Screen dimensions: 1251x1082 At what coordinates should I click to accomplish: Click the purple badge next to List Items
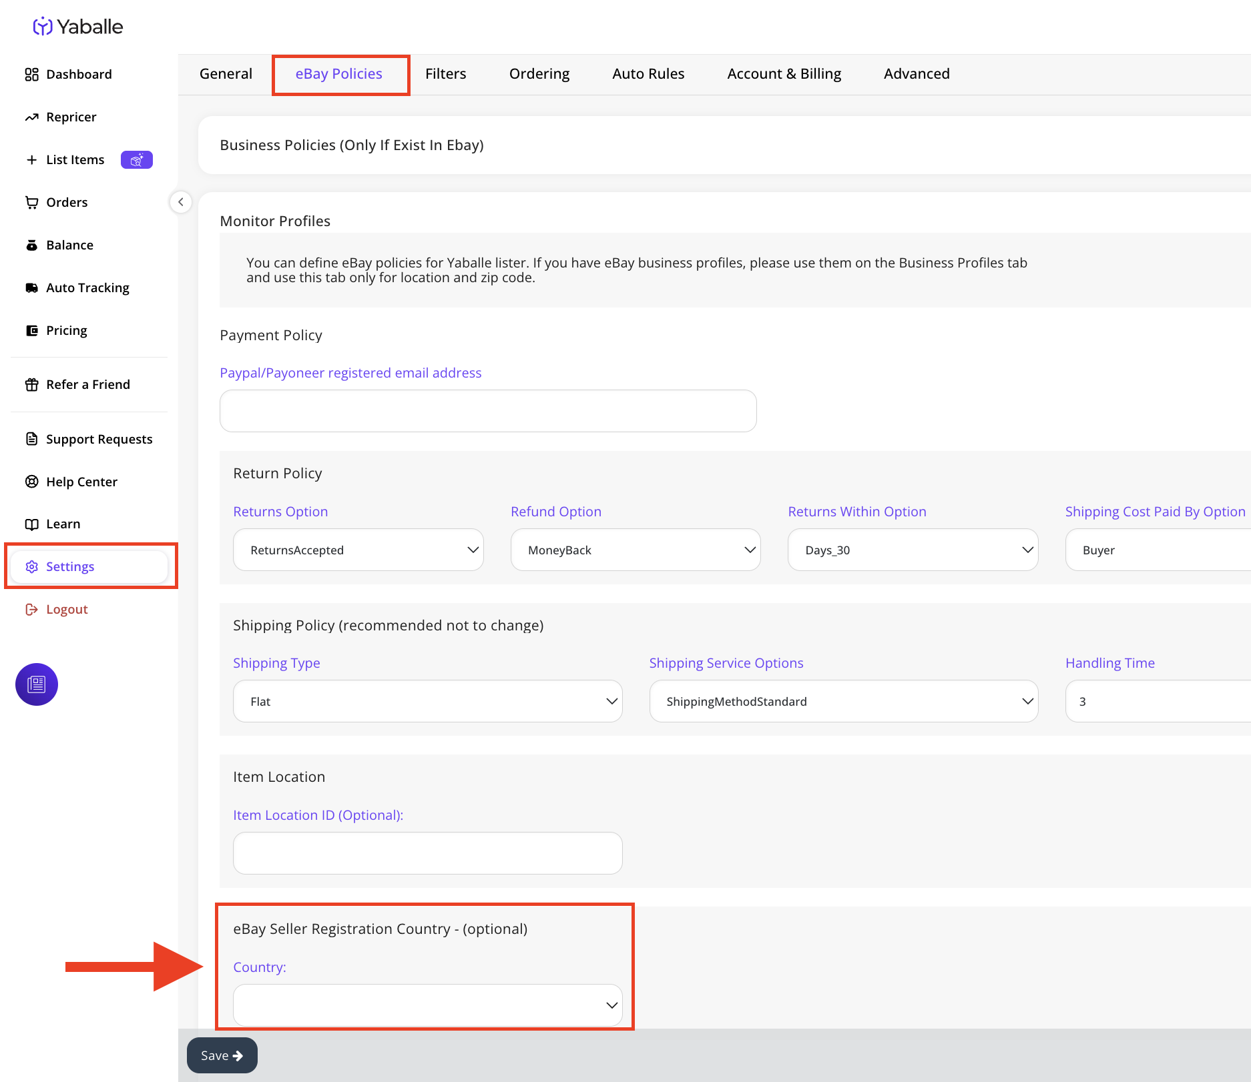[137, 159]
